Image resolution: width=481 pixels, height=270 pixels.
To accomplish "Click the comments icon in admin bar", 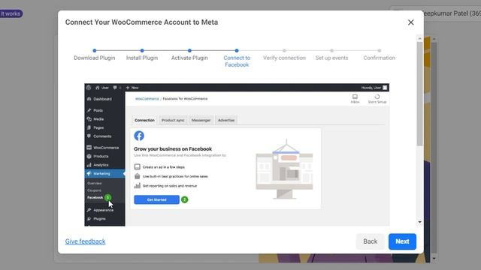I will point(115,88).
